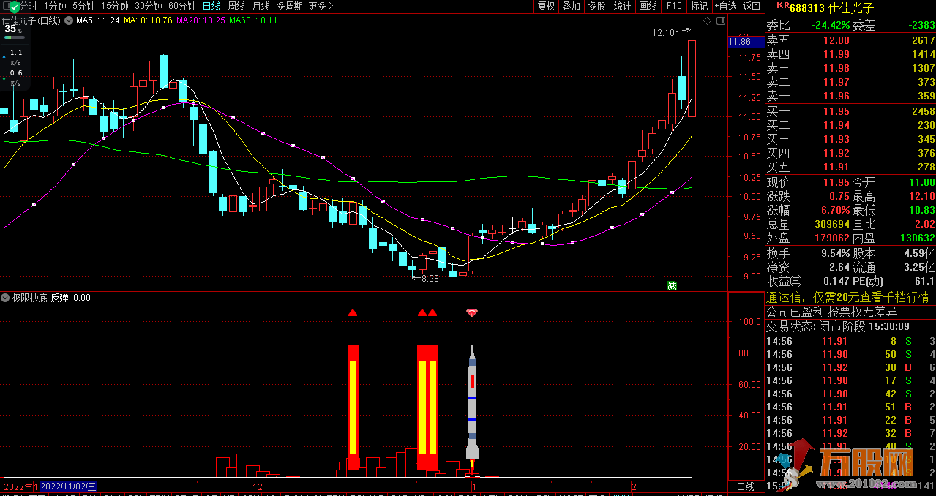Click the 标记 mark button

coord(699,6)
